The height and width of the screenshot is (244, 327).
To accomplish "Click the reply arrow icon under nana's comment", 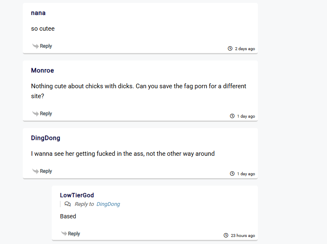I will tap(36, 46).
